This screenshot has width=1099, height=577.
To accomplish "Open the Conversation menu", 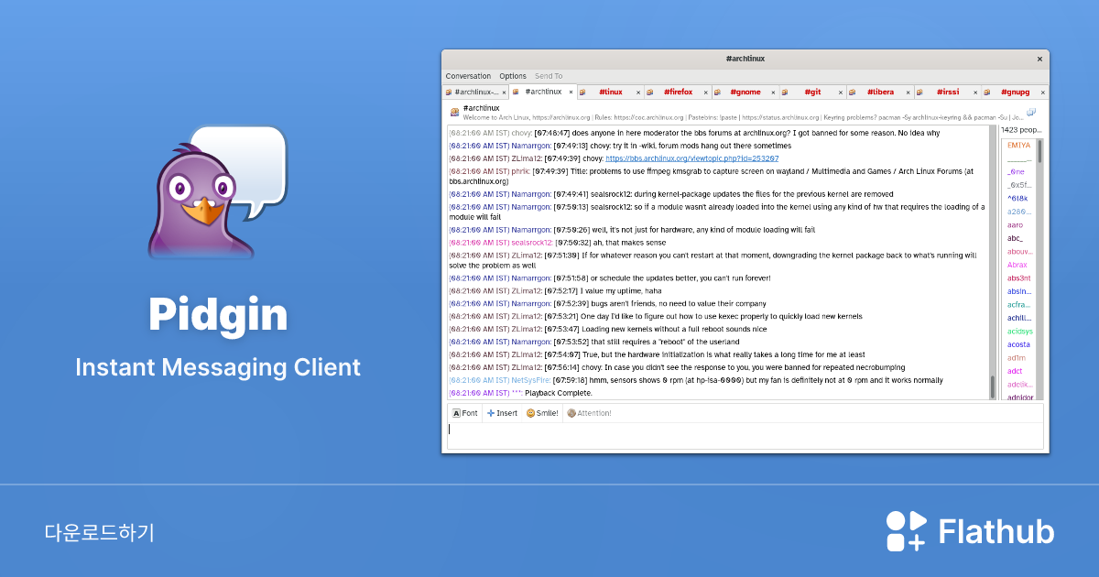I will pyautogui.click(x=468, y=75).
